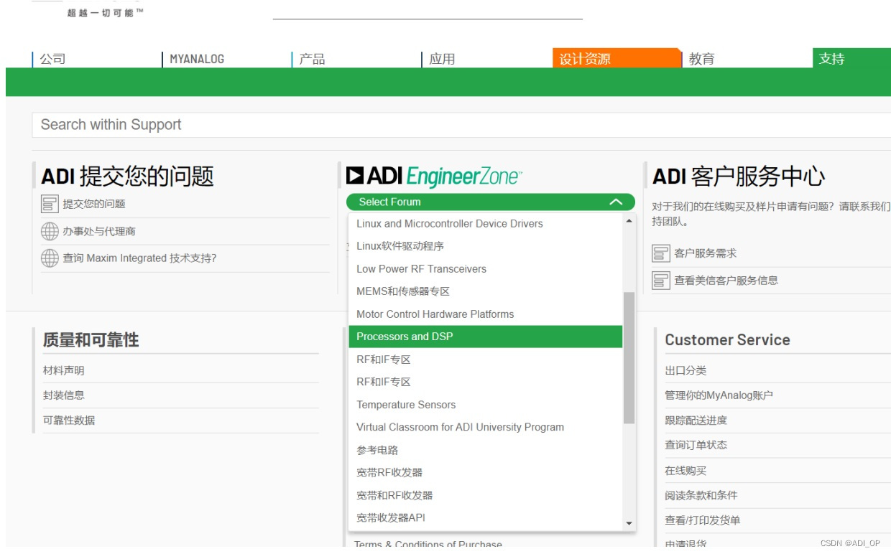Click the ADI 客户服务中心 heading
This screenshot has height=554, width=891.
tap(739, 176)
